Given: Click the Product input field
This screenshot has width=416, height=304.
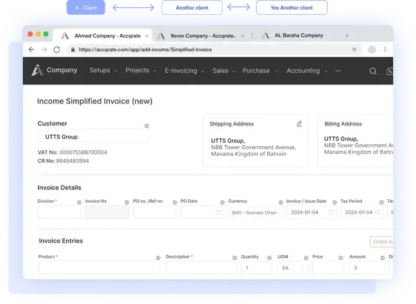Looking at the screenshot, I should tap(99, 268).
